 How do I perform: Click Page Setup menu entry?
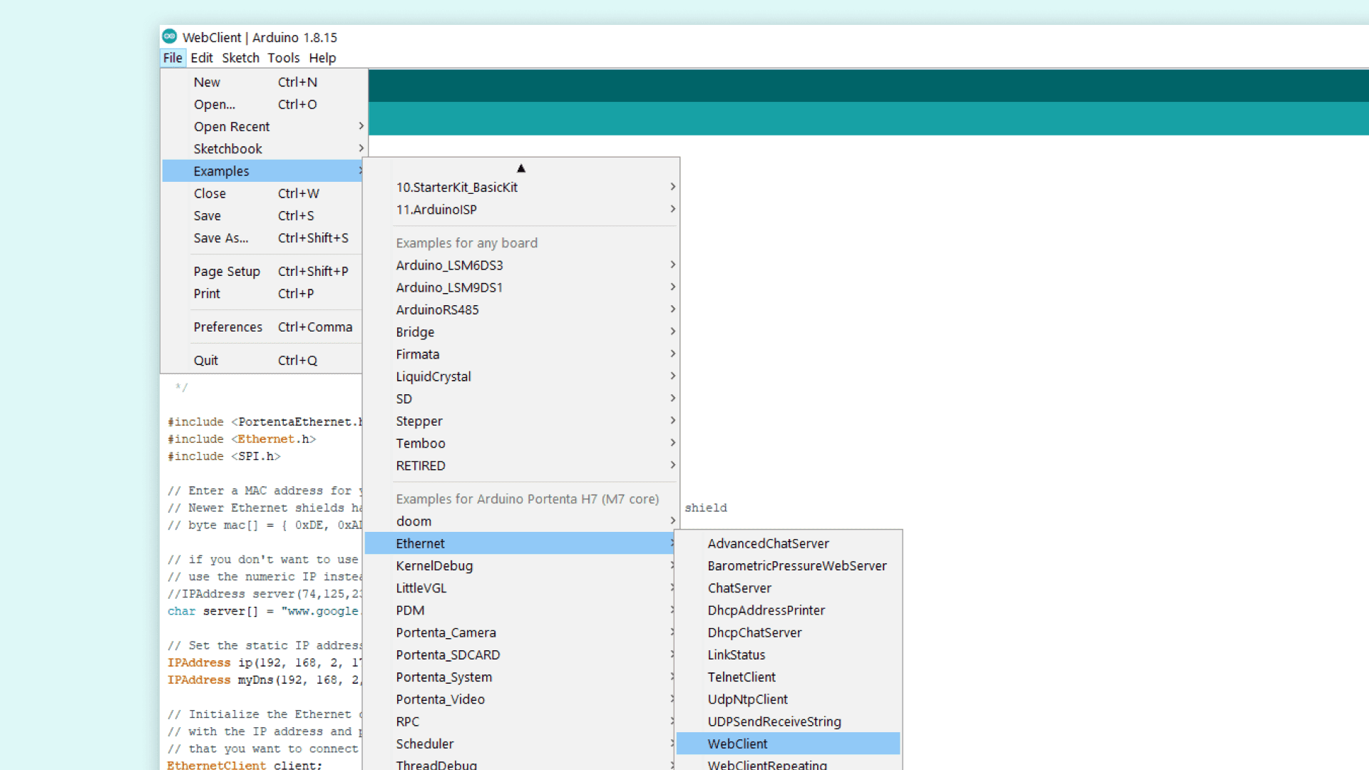[x=227, y=271]
